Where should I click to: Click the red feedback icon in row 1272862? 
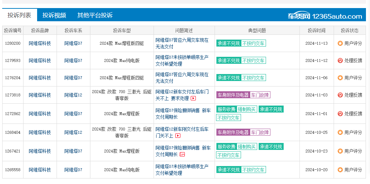click(x=340, y=114)
